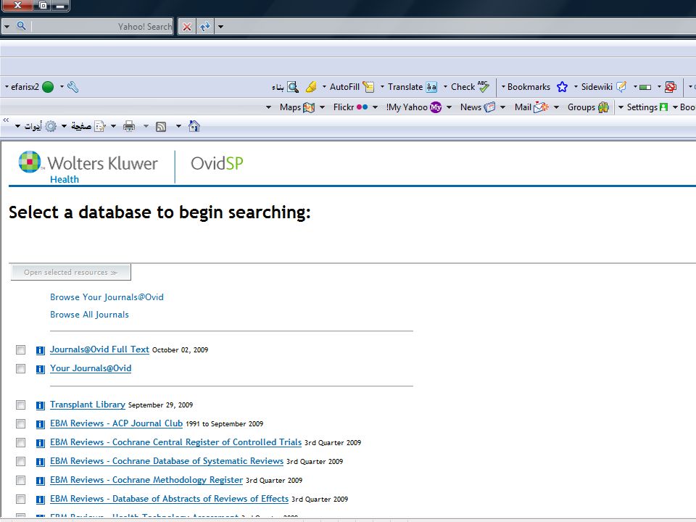Check the Journals@Ovid Full Text checkbox
Image resolution: width=696 pixels, height=522 pixels.
(20, 349)
